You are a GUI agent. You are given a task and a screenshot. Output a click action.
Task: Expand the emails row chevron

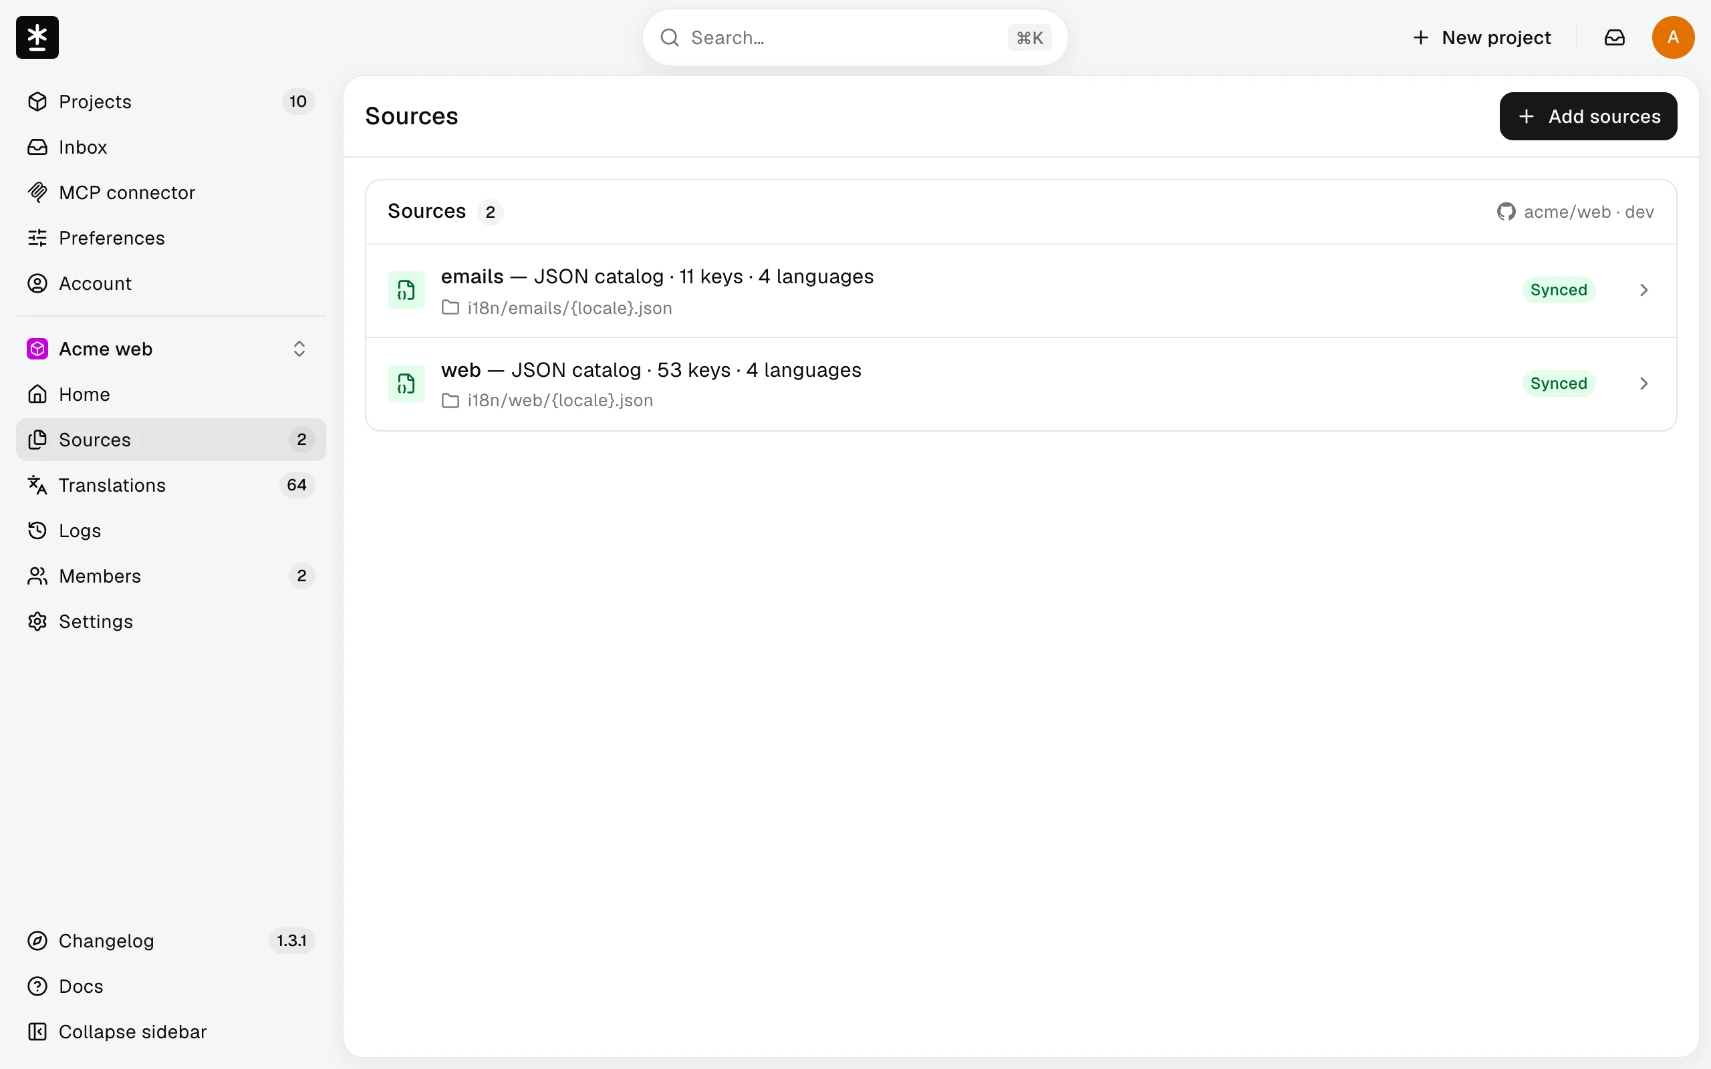point(1644,290)
